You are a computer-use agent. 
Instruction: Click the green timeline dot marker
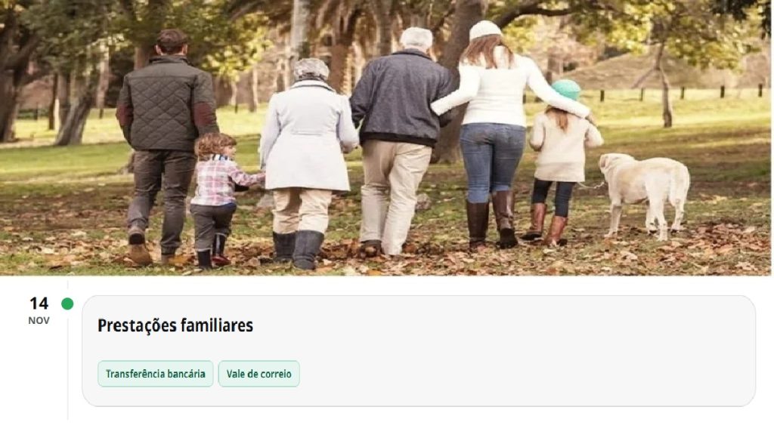(67, 304)
